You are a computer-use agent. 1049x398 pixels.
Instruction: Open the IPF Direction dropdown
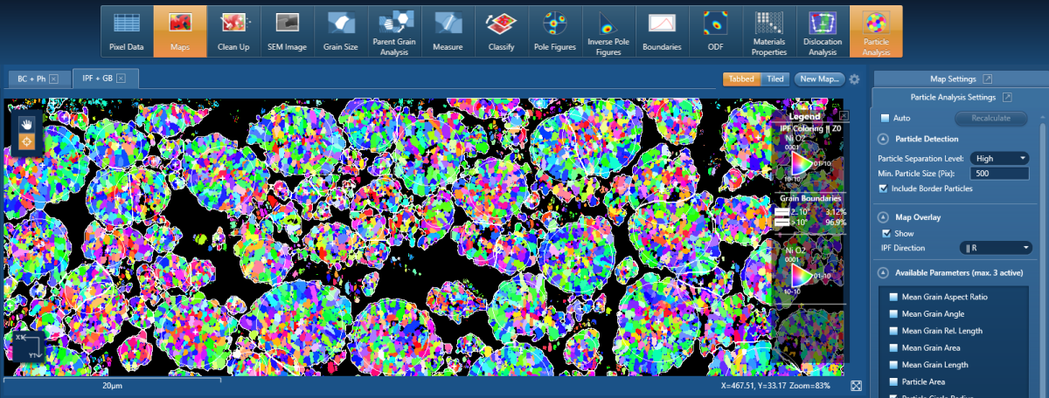[996, 248]
